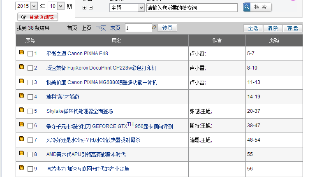This screenshot has width=310, height=177.
Task: Check the checkbox for item 3
Action: pyautogui.click(x=30, y=83)
